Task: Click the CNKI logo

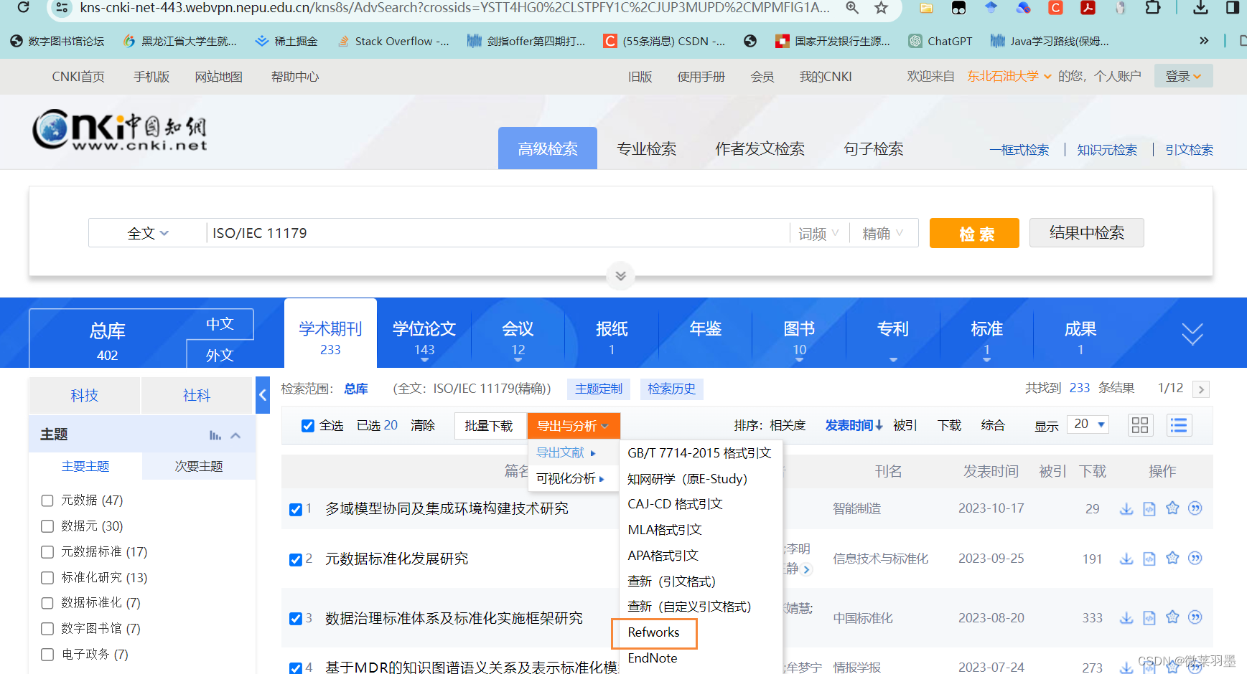Action: click(120, 130)
